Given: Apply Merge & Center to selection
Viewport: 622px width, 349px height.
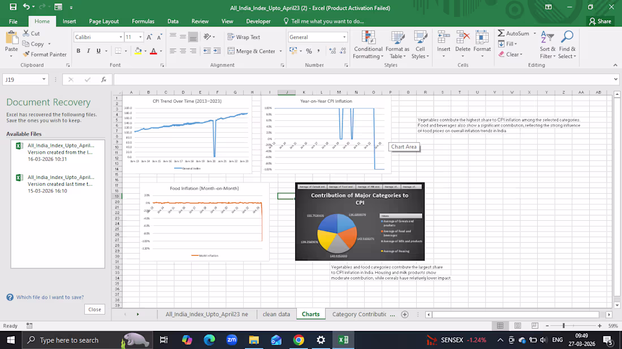Looking at the screenshot, I should pos(252,51).
